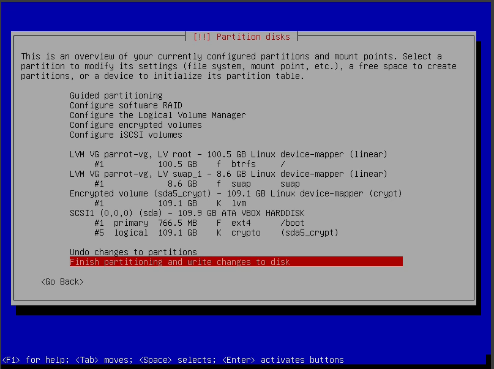This screenshot has width=494, height=369.
Task: Click the Go Back button
Action: click(62, 281)
